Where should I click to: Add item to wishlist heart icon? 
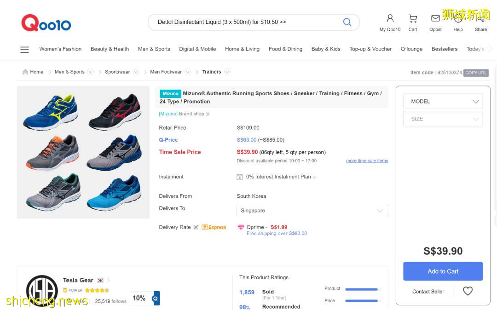(x=468, y=291)
